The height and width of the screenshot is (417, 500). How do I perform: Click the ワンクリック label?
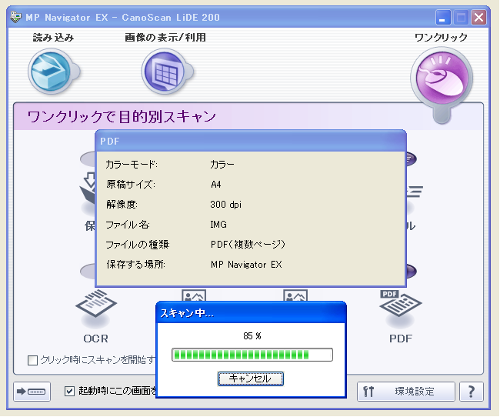tap(441, 38)
